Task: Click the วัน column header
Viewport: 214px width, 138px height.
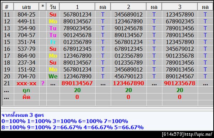Action: [x=53, y=7]
